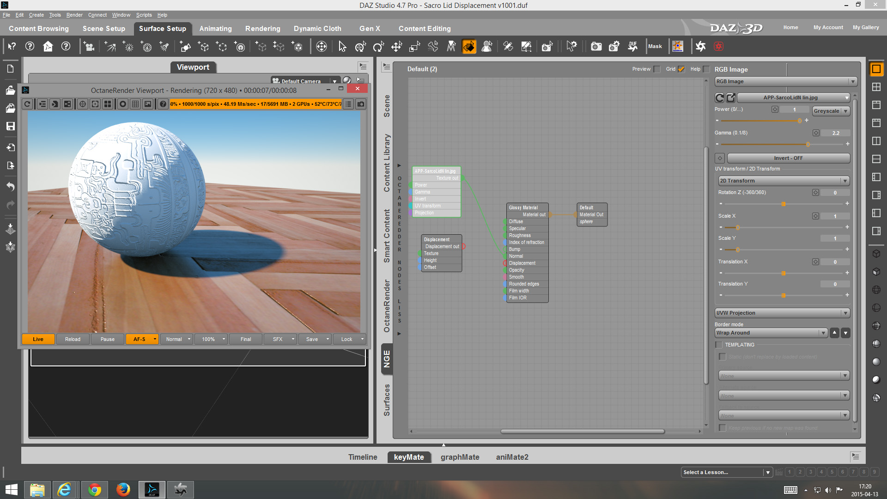Switch to the Rendering tab
Screen dimensions: 887x499
(x=262, y=29)
